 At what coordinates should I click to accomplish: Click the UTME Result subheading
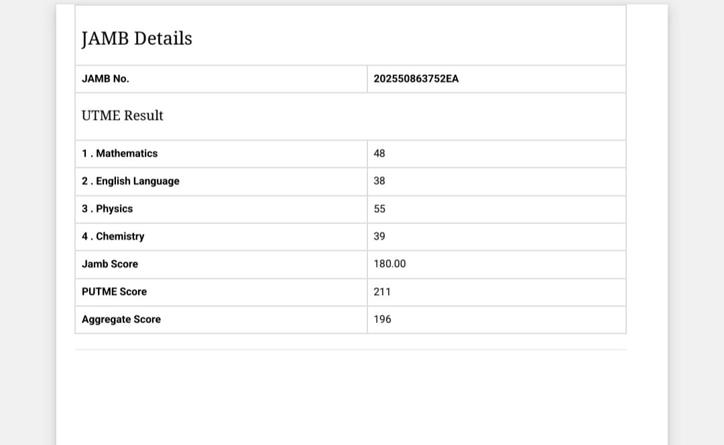pos(123,116)
